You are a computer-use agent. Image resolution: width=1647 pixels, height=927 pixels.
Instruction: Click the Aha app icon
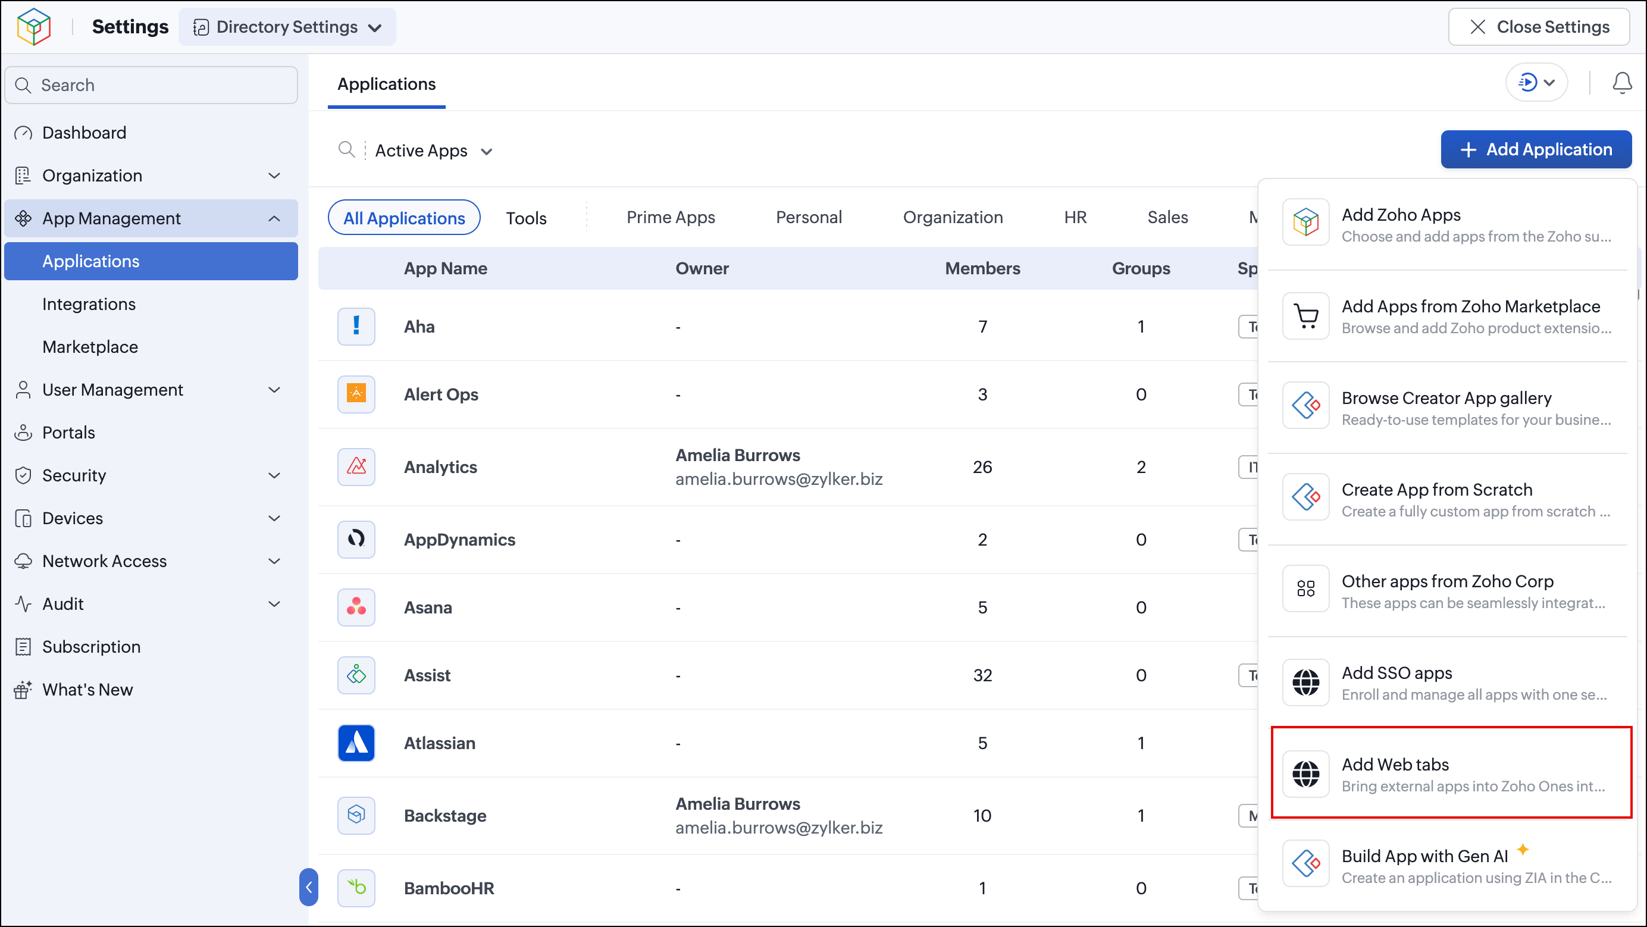pos(356,326)
